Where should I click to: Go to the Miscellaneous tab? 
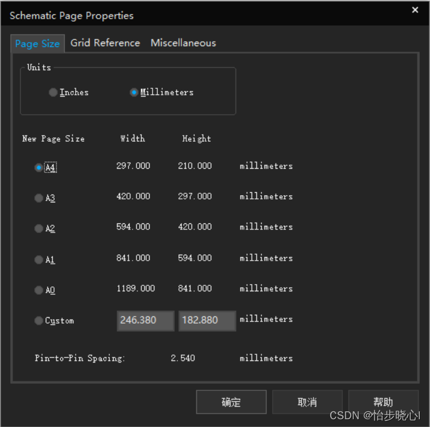coord(183,43)
